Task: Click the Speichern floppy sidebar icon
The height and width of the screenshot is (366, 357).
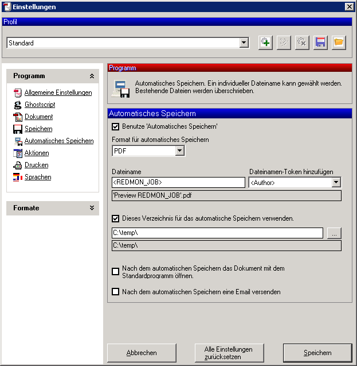Action: [x=18, y=129]
